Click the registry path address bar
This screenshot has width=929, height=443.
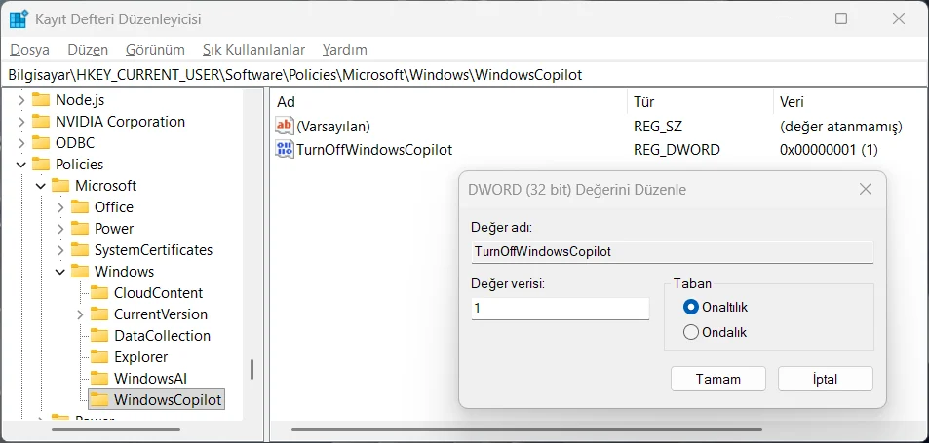click(464, 75)
